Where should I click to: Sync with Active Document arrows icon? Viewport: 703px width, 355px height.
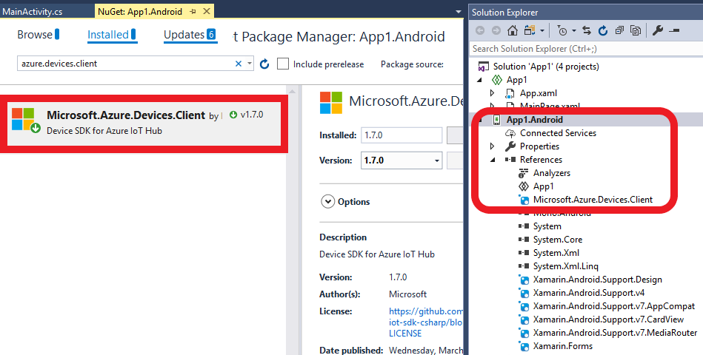tap(587, 30)
